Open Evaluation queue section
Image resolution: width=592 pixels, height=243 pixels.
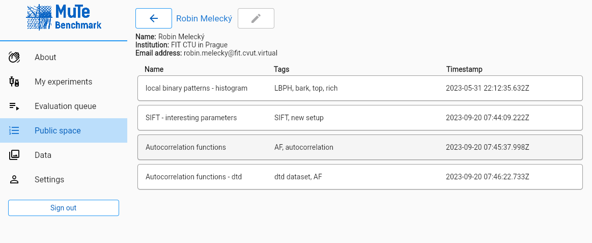click(65, 106)
